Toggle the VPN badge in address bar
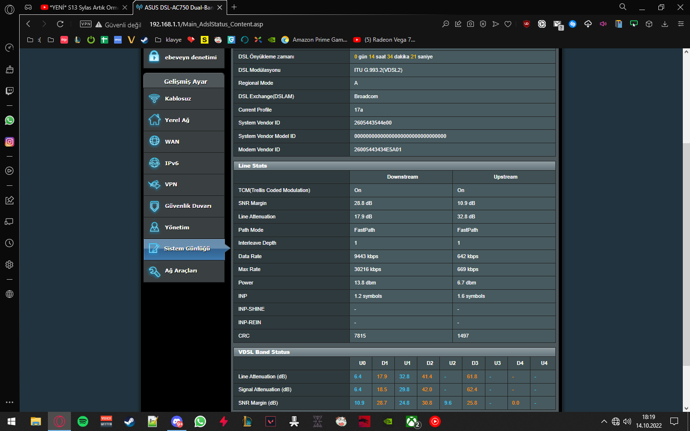The height and width of the screenshot is (431, 690). (86, 24)
